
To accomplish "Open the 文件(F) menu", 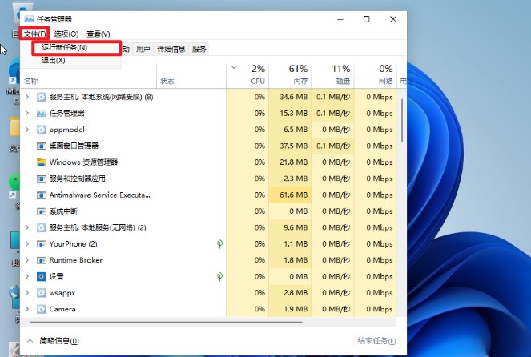I will point(35,34).
